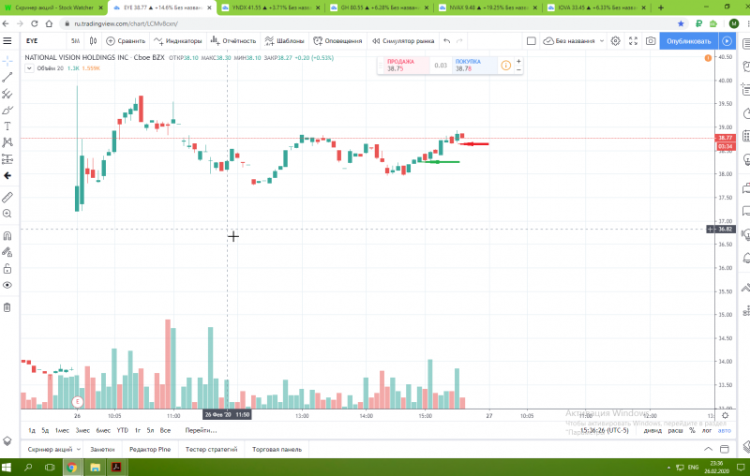Open the Trading Panel (Торговая панель) tab
This screenshot has width=750, height=476.
(x=277, y=449)
